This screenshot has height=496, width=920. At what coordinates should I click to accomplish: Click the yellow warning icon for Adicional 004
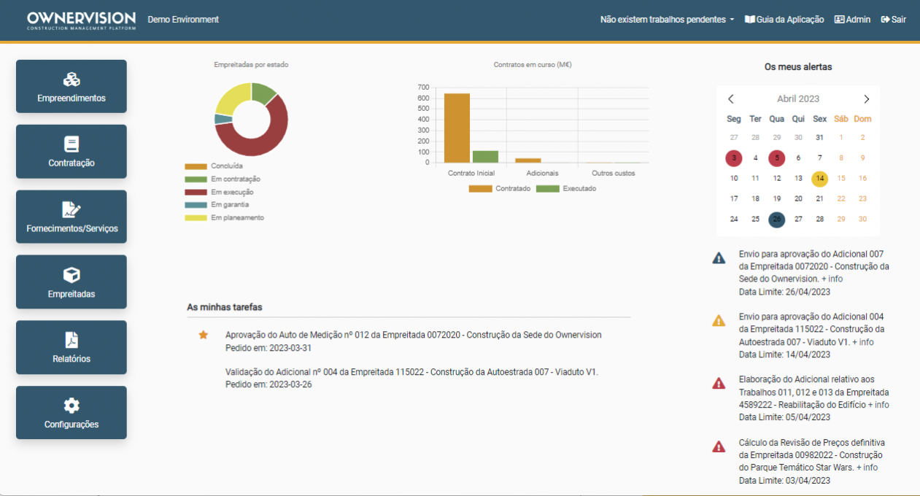[x=719, y=320]
